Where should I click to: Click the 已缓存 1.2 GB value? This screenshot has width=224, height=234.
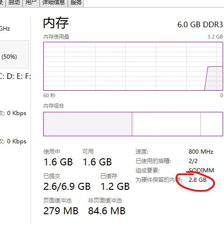tap(115, 187)
